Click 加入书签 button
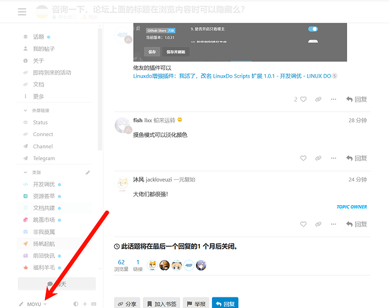 click(x=162, y=304)
